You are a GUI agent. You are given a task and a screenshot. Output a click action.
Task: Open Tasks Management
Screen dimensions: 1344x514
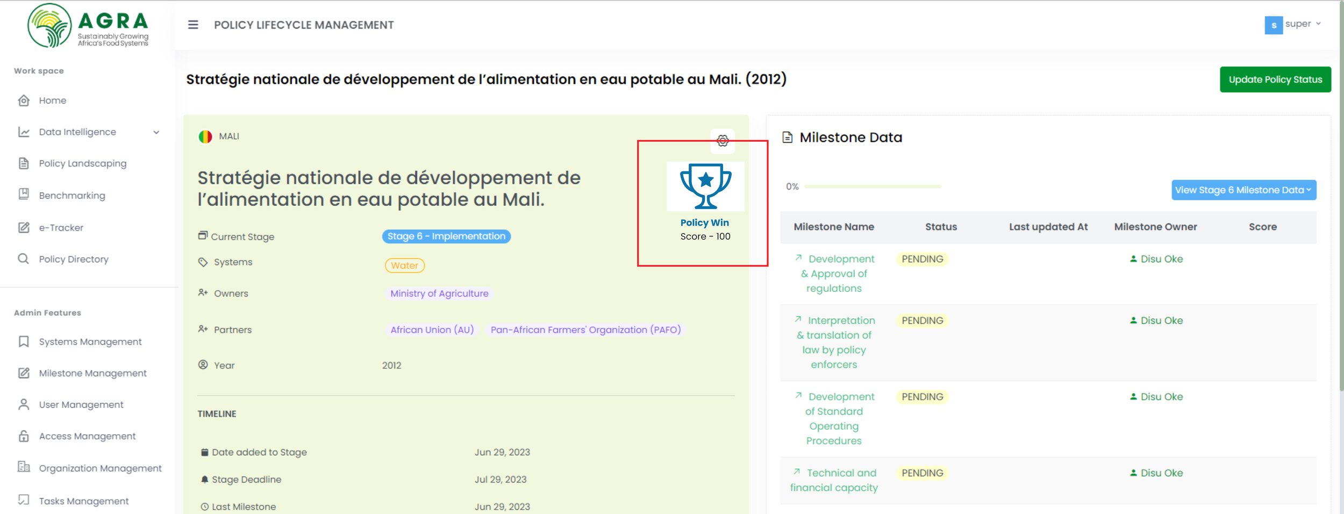tap(84, 501)
